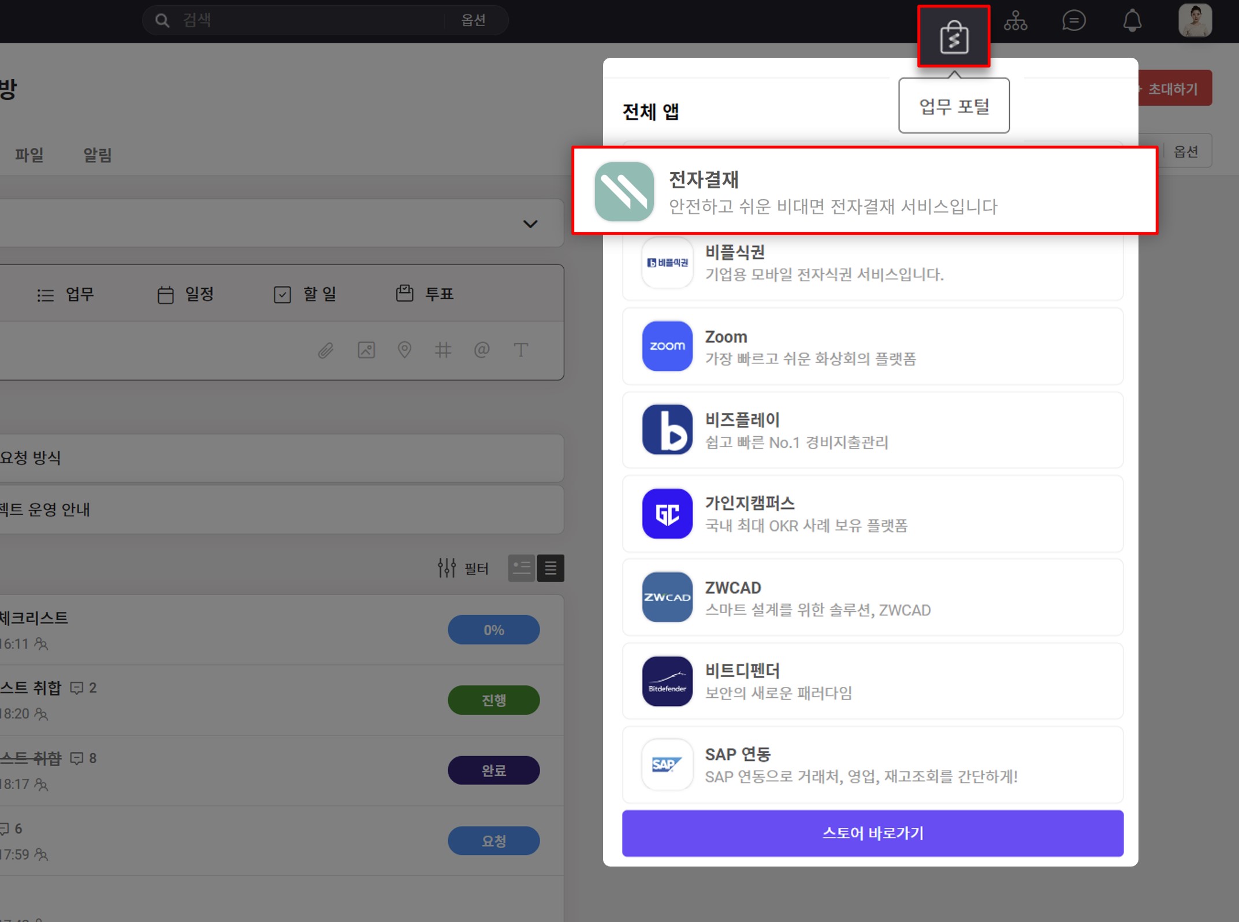Open the Zoom app card
This screenshot has width=1239, height=922.
[x=872, y=347]
